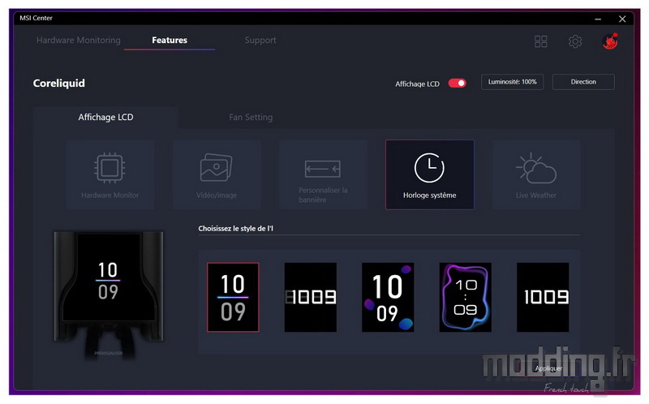Switch to the Hardware Monitoring tab
The height and width of the screenshot is (404, 649).
79,40
